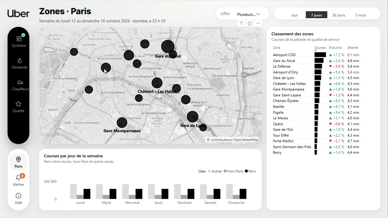The height and width of the screenshot is (218, 388).
Task: Select the Gare de Lyon map bubble
Action: click(193, 117)
